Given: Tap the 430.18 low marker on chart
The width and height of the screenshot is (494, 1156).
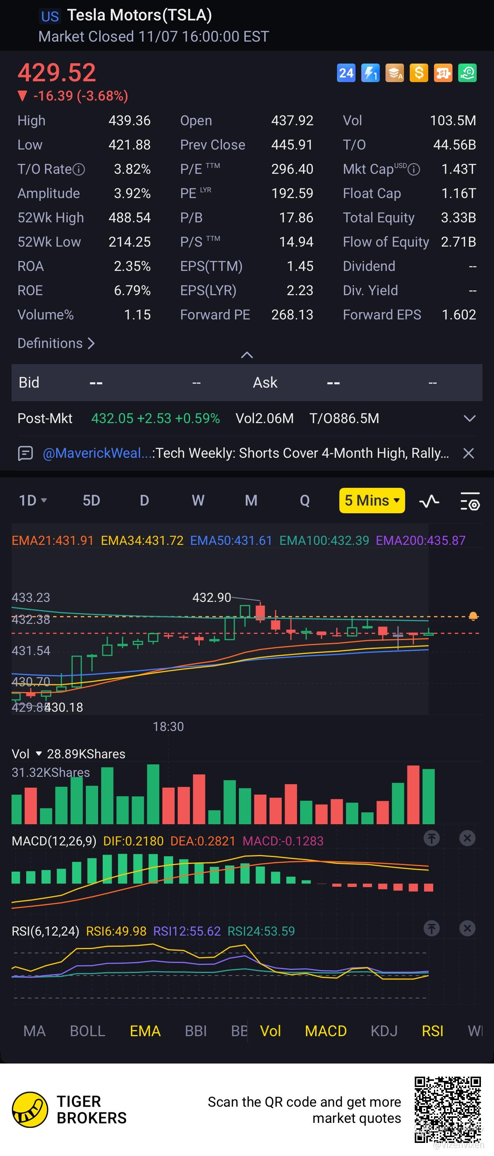Looking at the screenshot, I should click(63, 707).
